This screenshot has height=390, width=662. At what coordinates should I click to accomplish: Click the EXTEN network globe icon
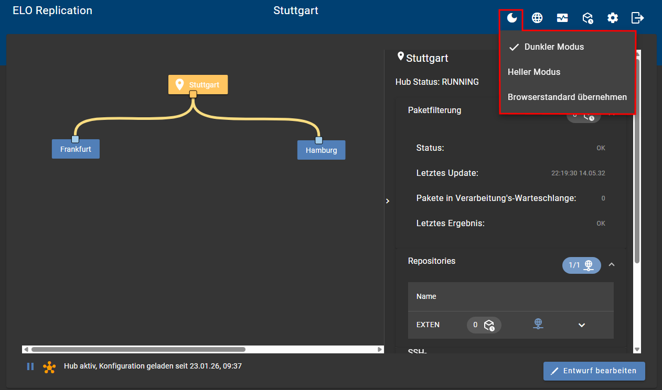pyautogui.click(x=538, y=324)
